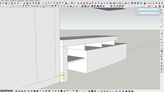Image resolution: width=164 pixels, height=92 pixels.
Task: Click the green sphere icon in top toolbar
Action: [126, 3]
